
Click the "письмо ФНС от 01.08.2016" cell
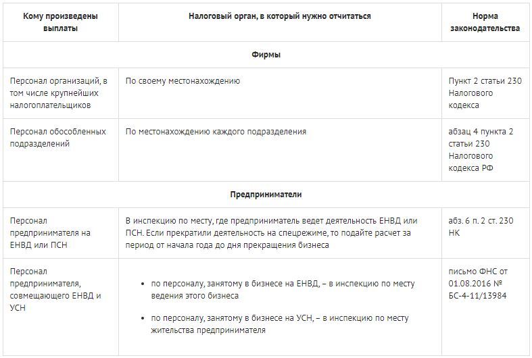(480, 283)
